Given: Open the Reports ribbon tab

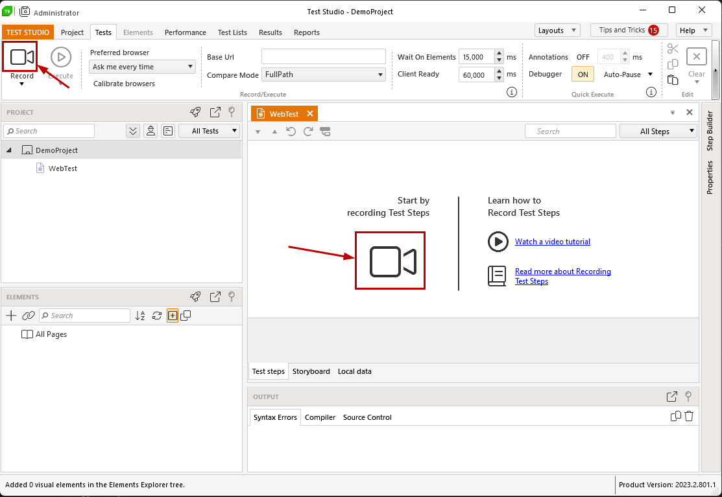Looking at the screenshot, I should 307,32.
